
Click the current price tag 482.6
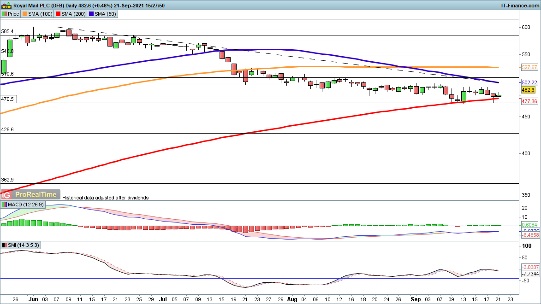click(x=528, y=90)
